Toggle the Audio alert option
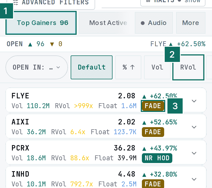Image resolution: width=212 pixels, height=188 pixels. [154, 23]
